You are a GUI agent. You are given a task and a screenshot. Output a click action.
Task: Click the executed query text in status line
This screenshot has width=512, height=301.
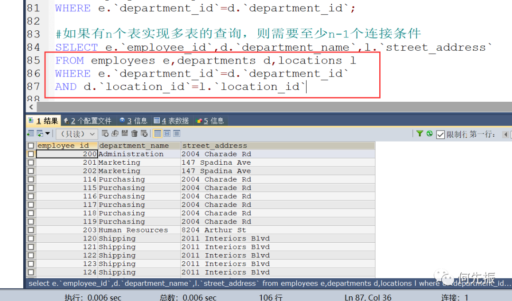[x=269, y=283]
